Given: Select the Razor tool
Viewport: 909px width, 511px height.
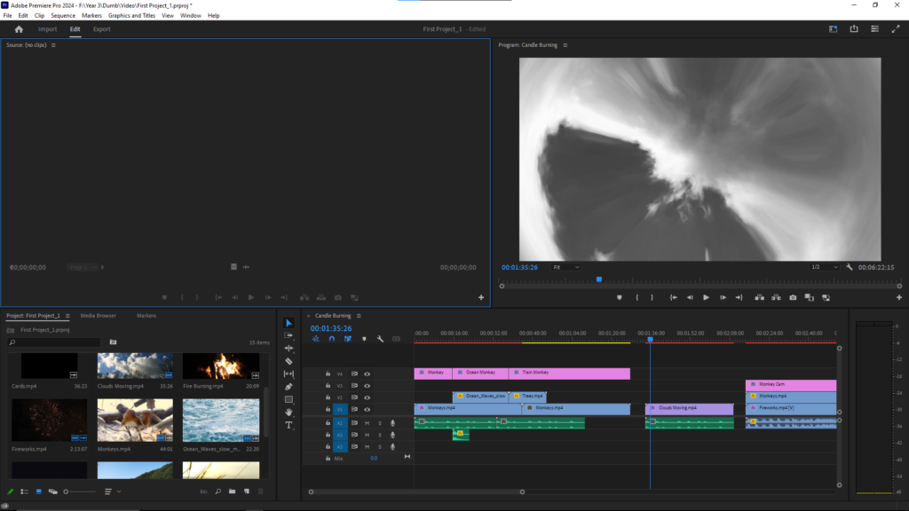Looking at the screenshot, I should click(289, 361).
